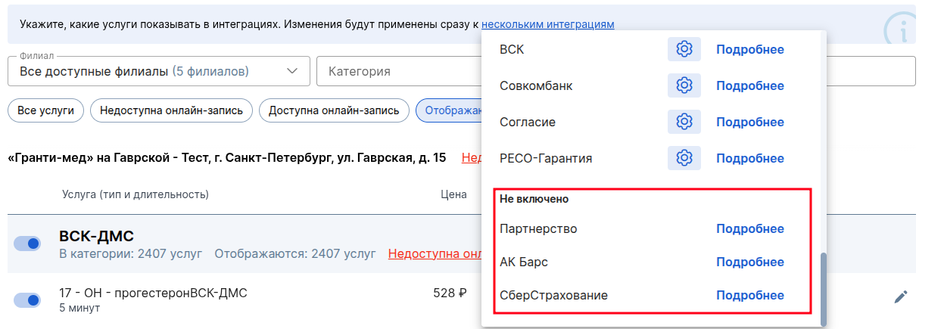Viewport: 944px width, 329px height.
Task: Open settings gear for Совкомбанк integration
Action: pyautogui.click(x=684, y=85)
